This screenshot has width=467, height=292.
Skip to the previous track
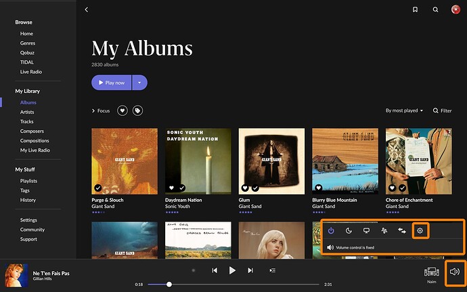[215, 270]
